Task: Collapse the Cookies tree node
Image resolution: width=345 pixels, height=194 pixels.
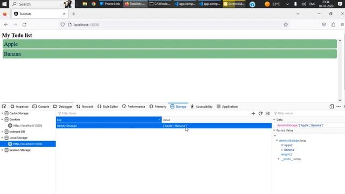Action: click(2, 120)
